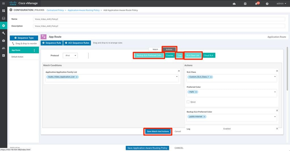Switch to the Actions tab
Image resolution: width=290 pixels, height=151 pixels.
pyautogui.click(x=169, y=49)
